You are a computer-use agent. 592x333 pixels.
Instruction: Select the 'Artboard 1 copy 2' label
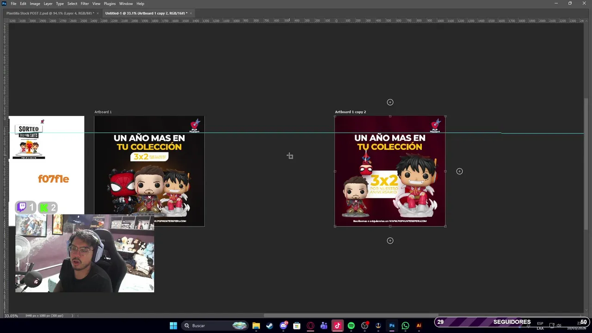351,112
